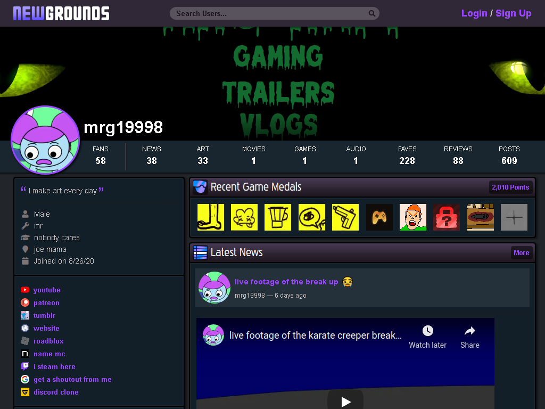545x409 pixels.
Task: Share the video via arrow icon
Action: click(x=470, y=331)
